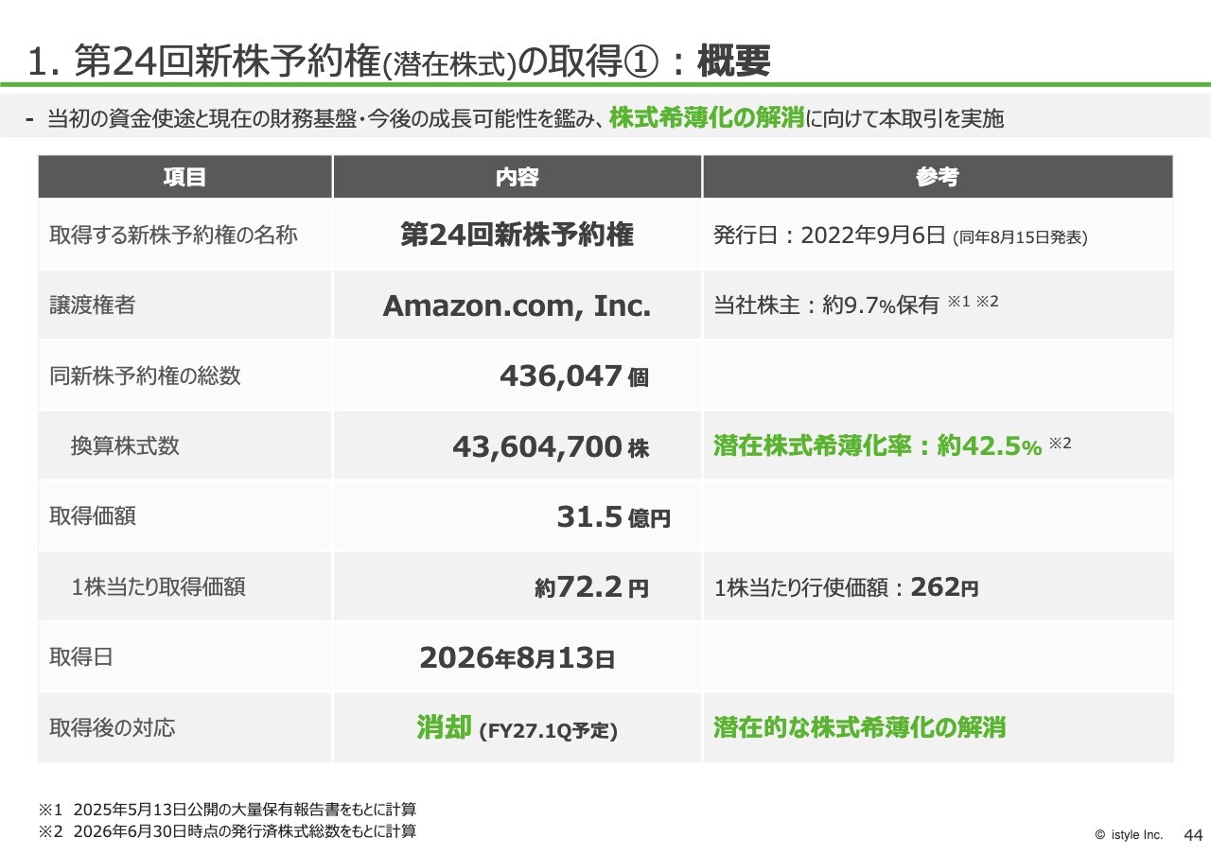Click the 潜在的な株式希薄化の解消 text
Image resolution: width=1211 pixels, height=855 pixels.
tap(859, 727)
